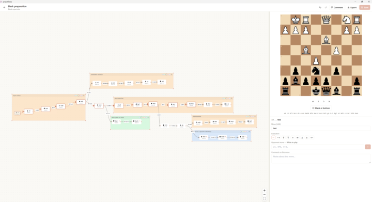Click the white knight on the chessboard

tap(346, 20)
